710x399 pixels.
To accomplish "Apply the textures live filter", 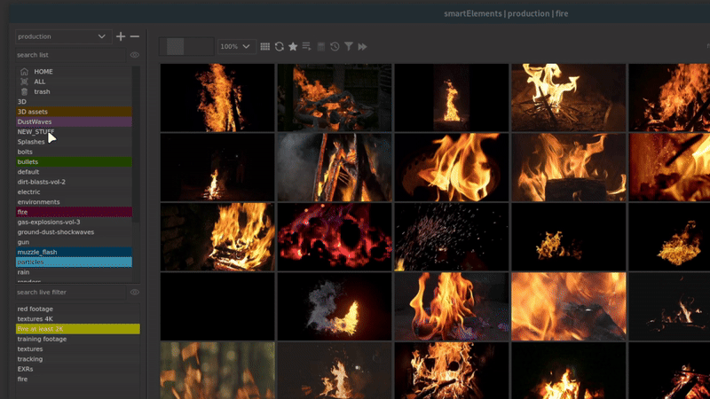I will [78, 348].
